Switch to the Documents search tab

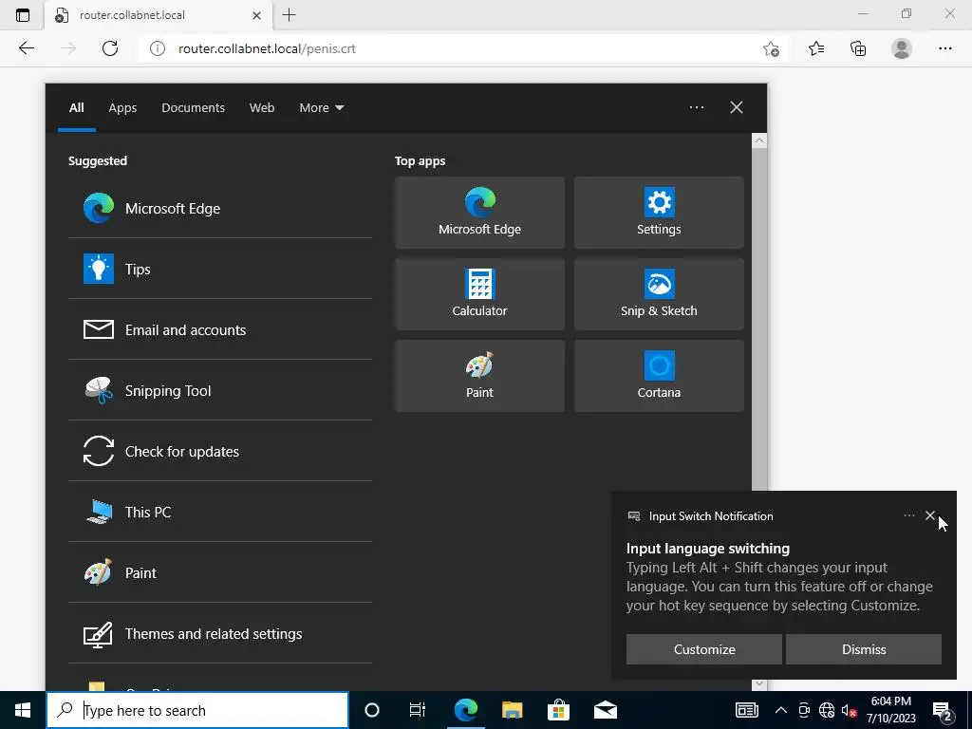click(194, 108)
